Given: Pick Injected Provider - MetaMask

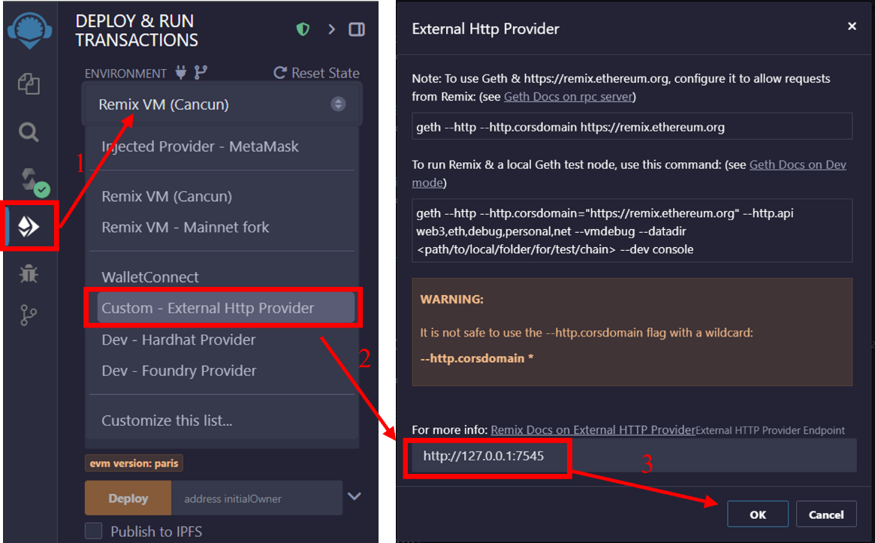Looking at the screenshot, I should [200, 146].
